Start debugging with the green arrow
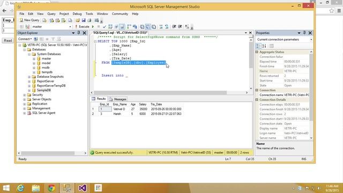Viewport: 343px width, 193px height. click(x=93, y=27)
